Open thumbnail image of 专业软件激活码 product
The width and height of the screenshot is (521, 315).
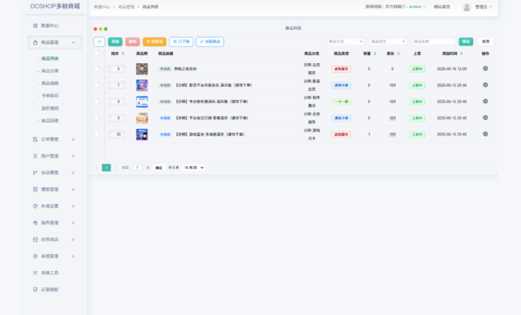(x=142, y=101)
